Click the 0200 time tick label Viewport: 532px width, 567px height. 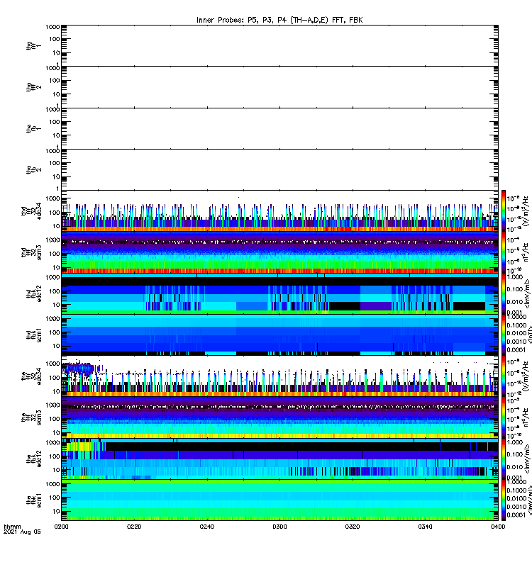click(x=61, y=527)
